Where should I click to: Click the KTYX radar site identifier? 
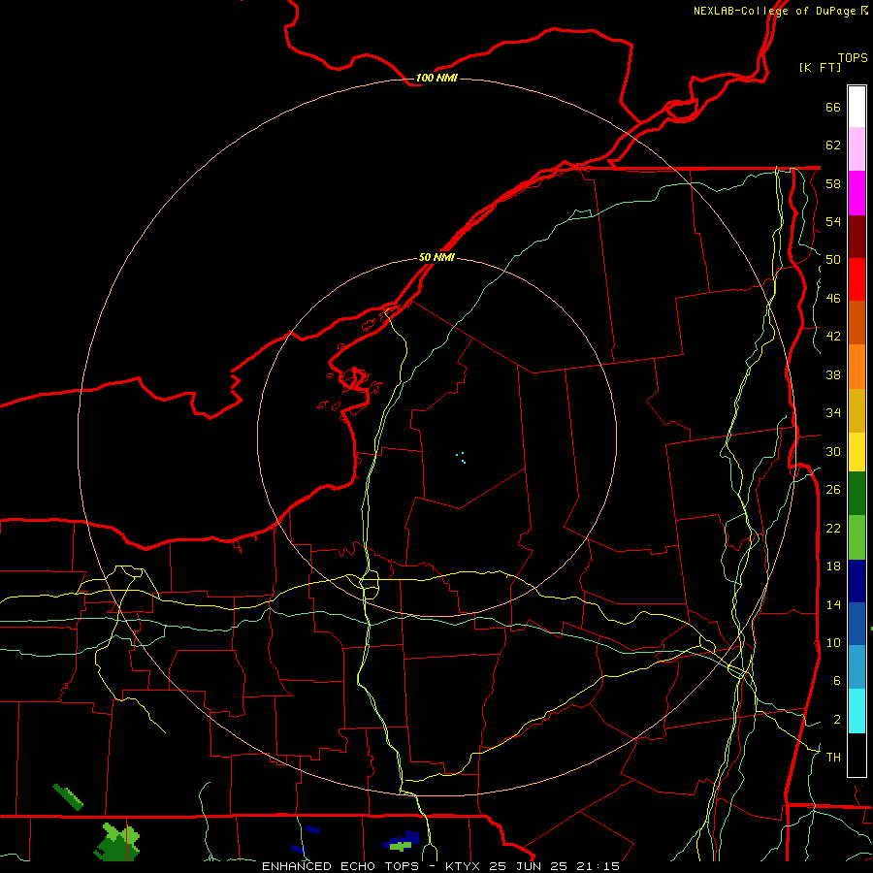pos(463,866)
